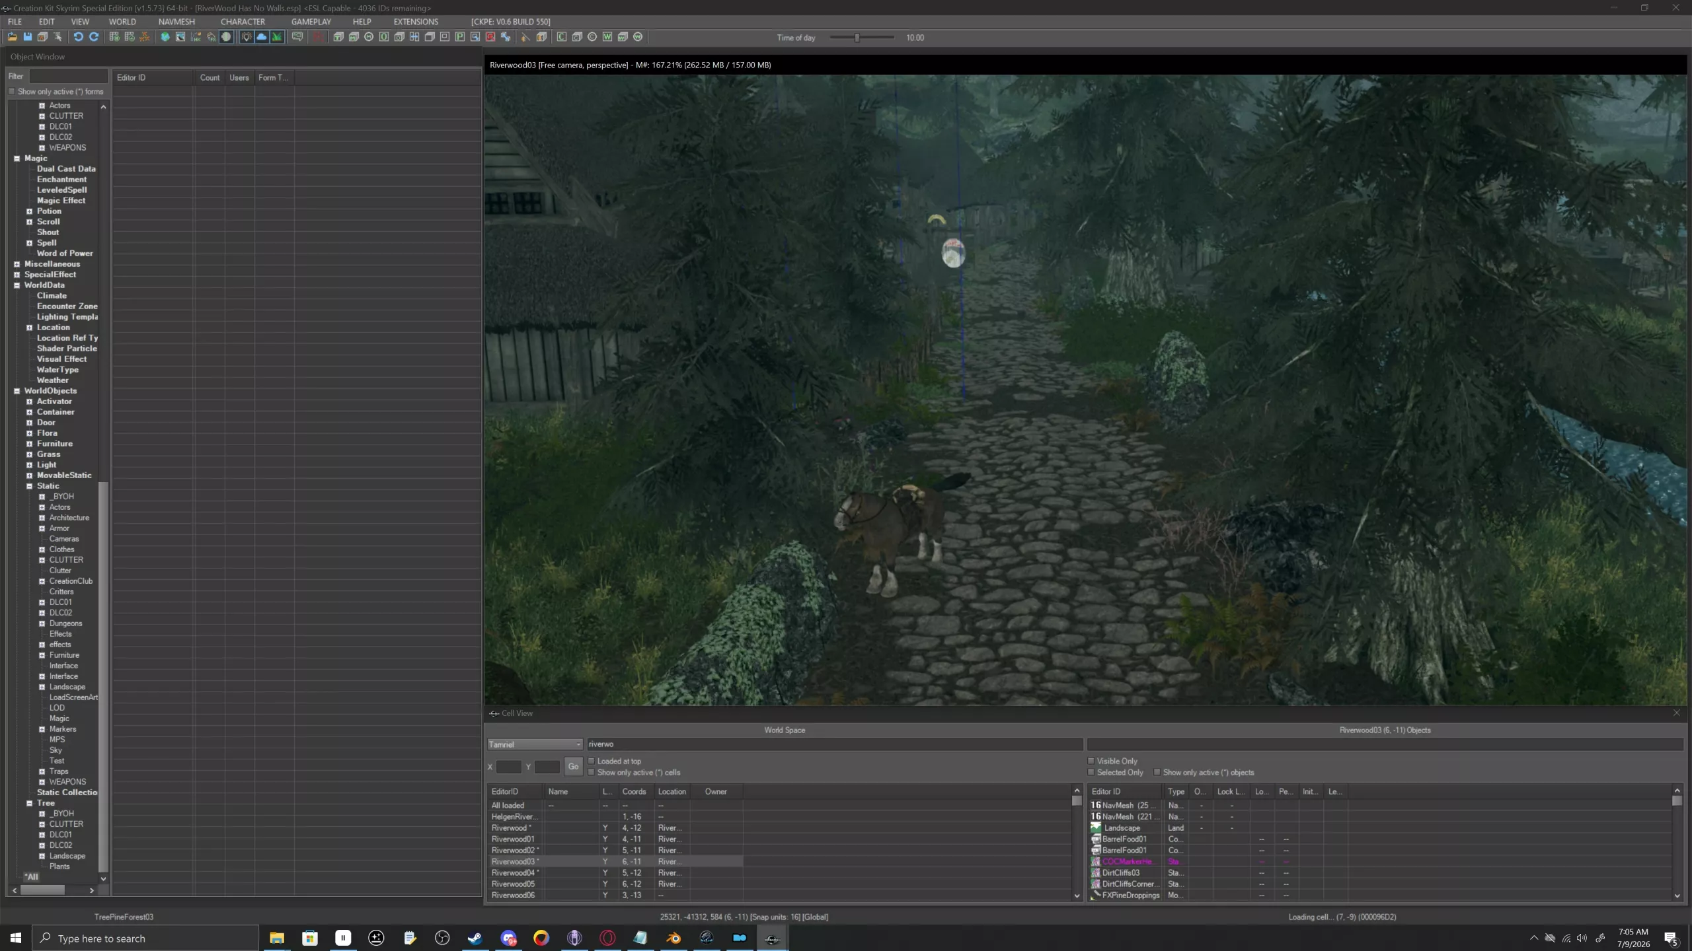Open the dialogue speech-bubble toolbar icon
The height and width of the screenshot is (951, 1692).
[x=297, y=37]
